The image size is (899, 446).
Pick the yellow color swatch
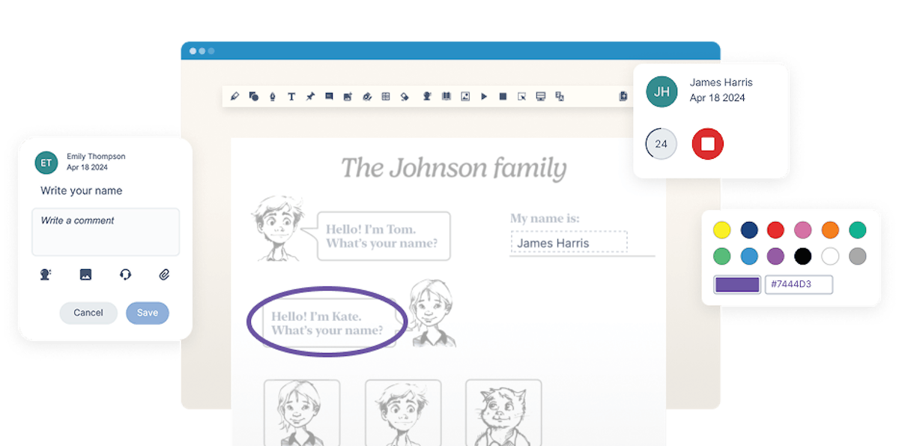721,230
